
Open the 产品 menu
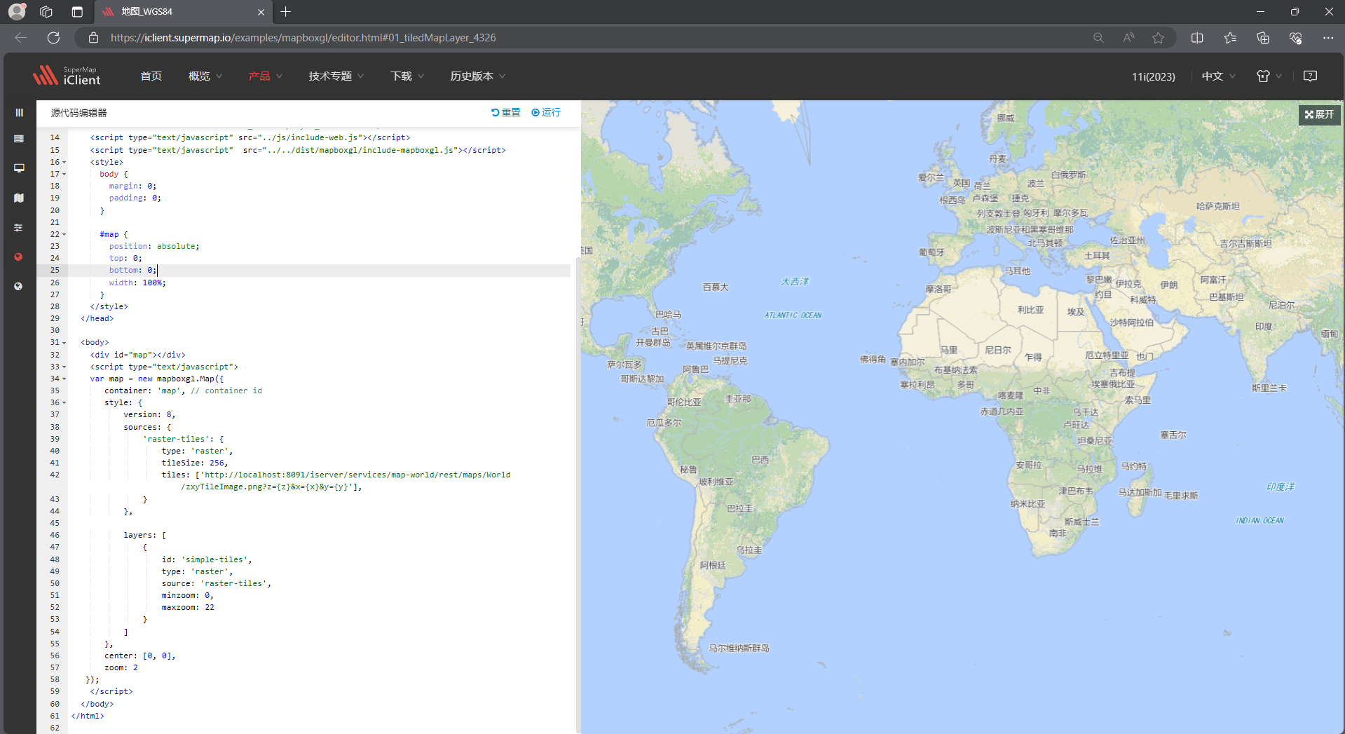point(265,76)
